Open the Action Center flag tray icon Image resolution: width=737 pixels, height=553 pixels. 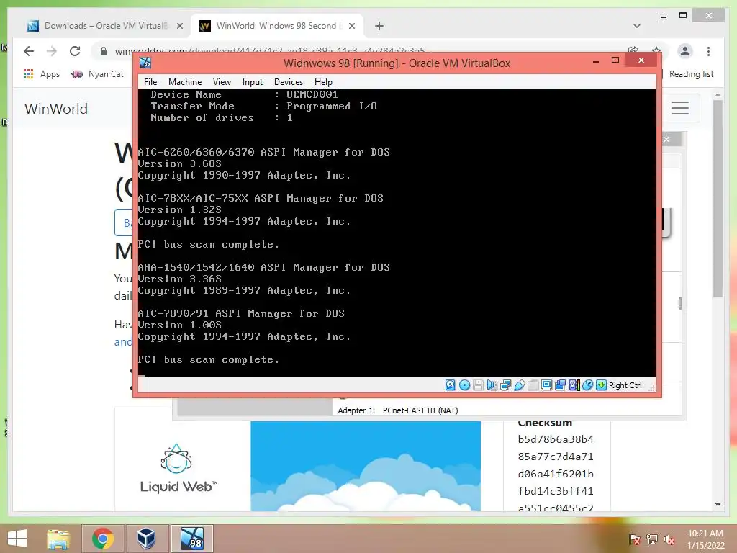634,539
